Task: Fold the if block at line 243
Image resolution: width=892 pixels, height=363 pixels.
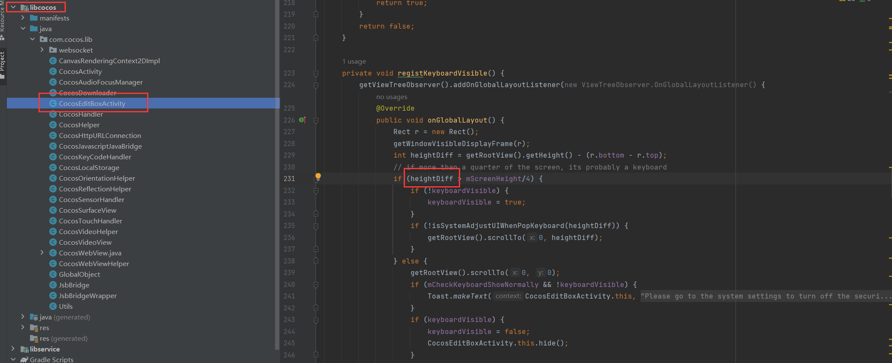Action: [x=316, y=320]
